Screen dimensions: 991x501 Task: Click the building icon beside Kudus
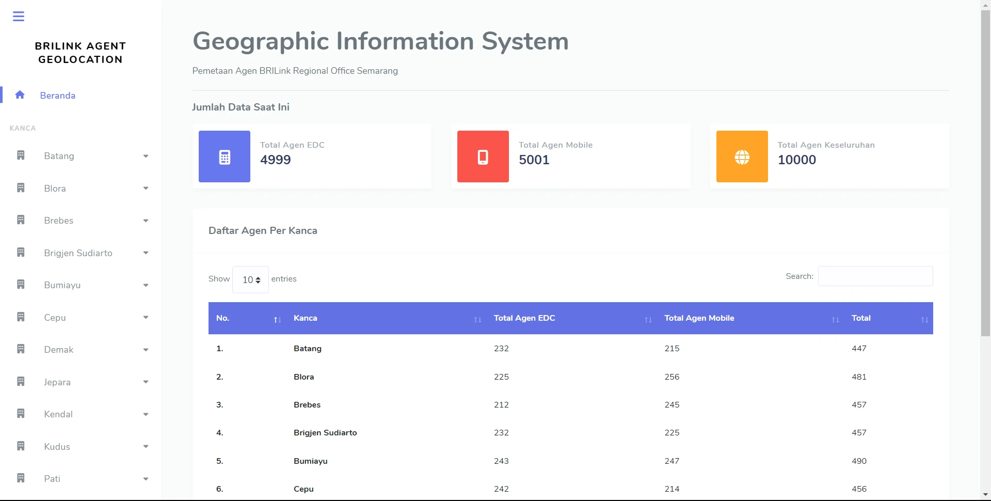(x=20, y=445)
